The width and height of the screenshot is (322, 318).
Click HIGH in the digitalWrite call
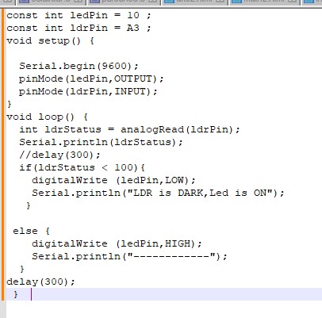(178, 243)
